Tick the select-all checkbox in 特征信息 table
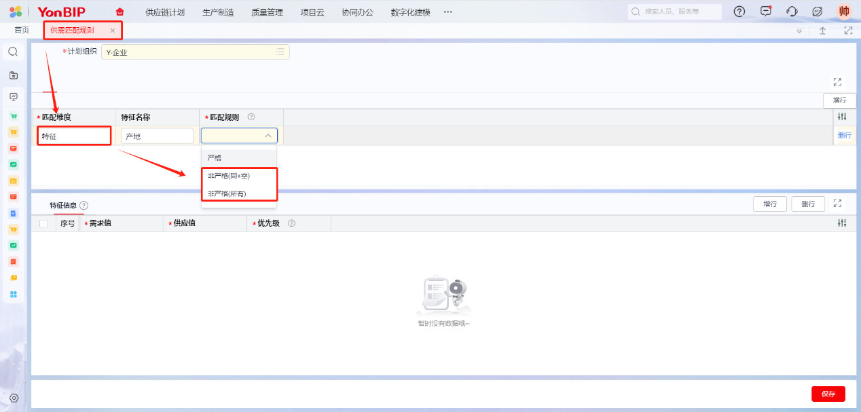The image size is (861, 412). tap(43, 223)
